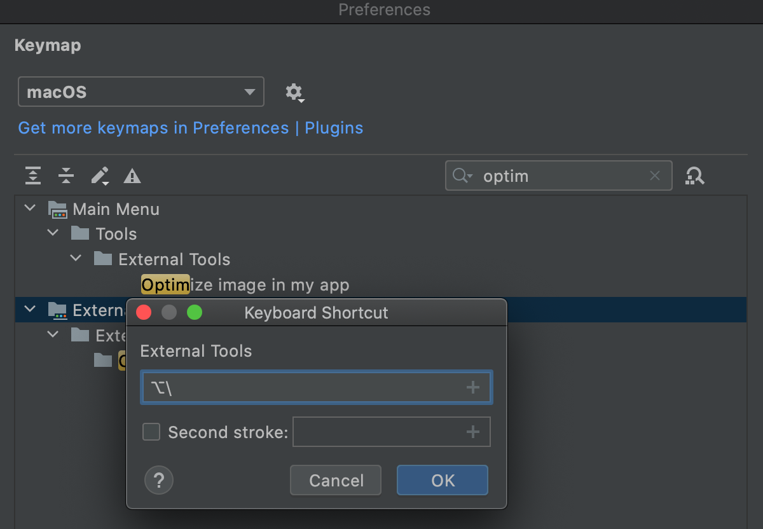Clear the optim search text
This screenshot has width=763, height=529.
pos(655,176)
